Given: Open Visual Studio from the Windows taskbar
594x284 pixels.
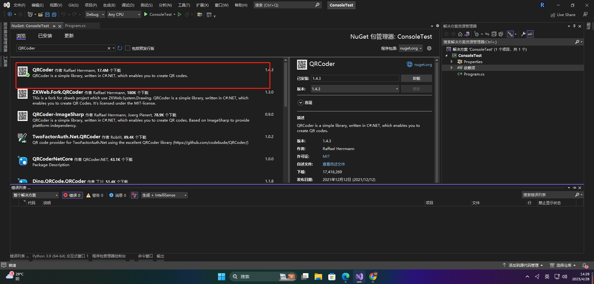Looking at the screenshot, I should pos(359,276).
